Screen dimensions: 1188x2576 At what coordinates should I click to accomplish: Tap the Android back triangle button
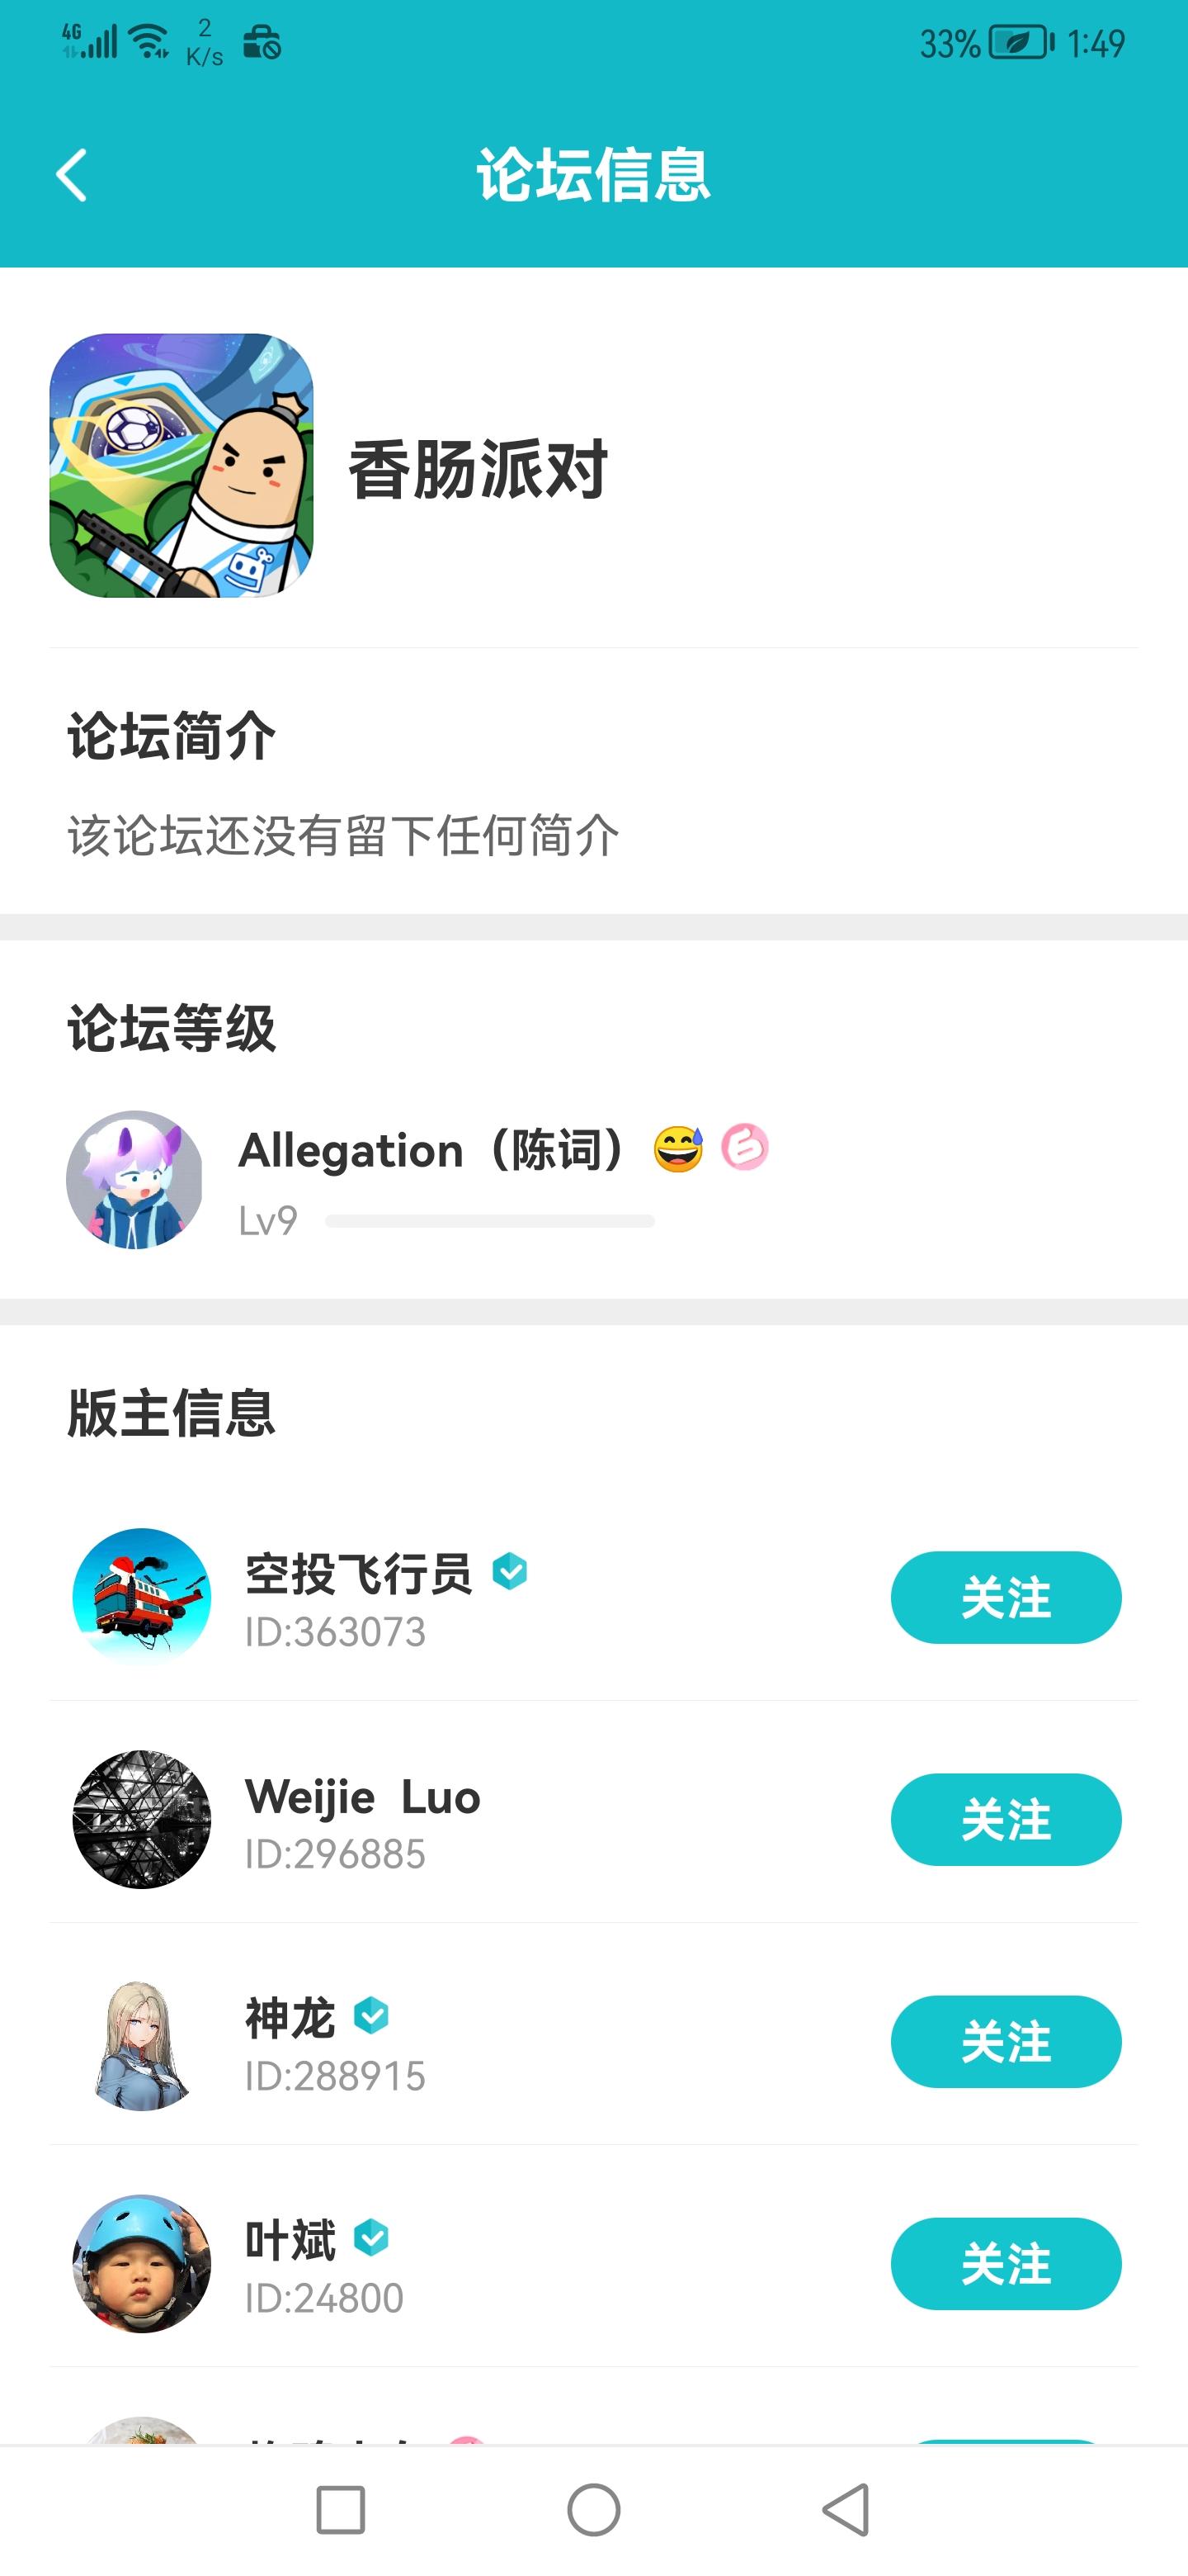tap(846, 2510)
